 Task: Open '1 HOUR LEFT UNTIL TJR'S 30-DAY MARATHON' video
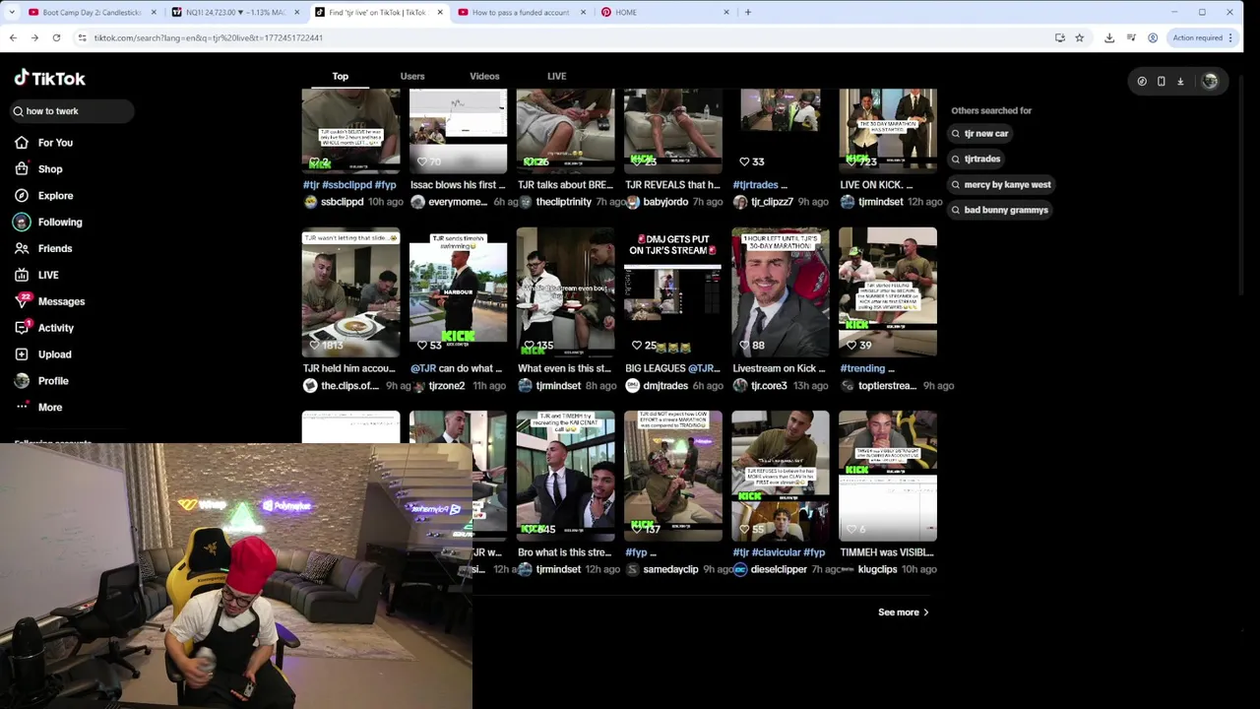[x=781, y=292]
